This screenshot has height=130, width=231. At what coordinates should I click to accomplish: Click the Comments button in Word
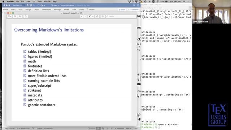[133, 10]
